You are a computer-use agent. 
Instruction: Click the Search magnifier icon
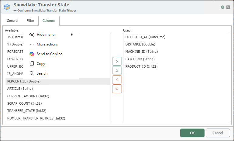(x=32, y=73)
